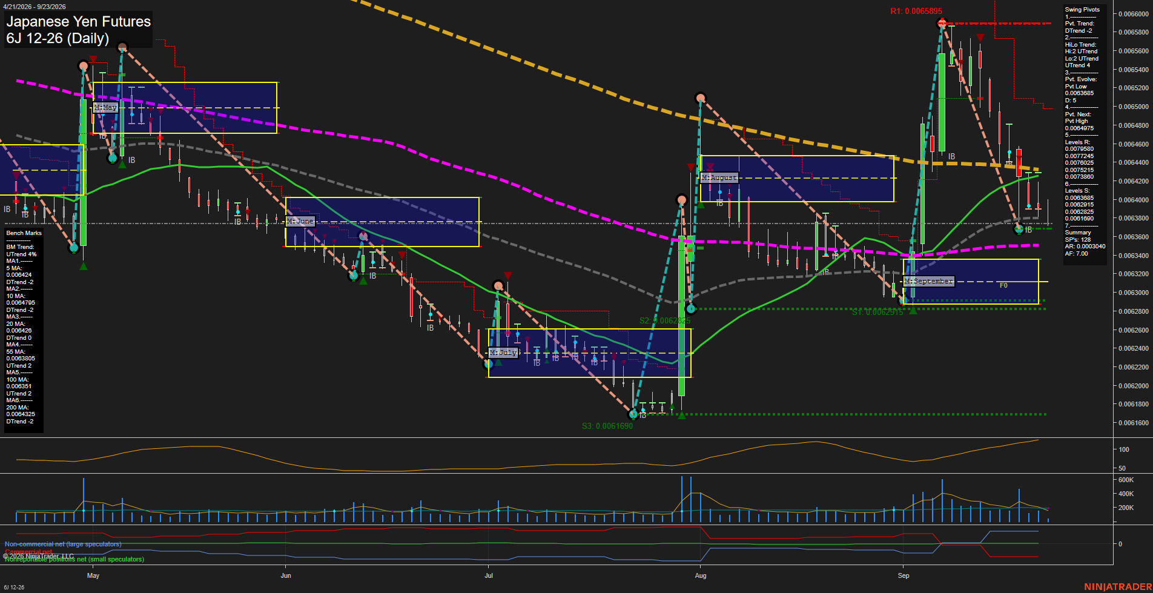Select the 6J 12-26 (Daily) subtitle
This screenshot has height=593, width=1153.
coord(58,38)
